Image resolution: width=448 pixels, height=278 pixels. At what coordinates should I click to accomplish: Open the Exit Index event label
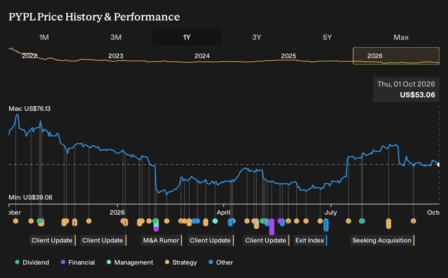pyautogui.click(x=310, y=240)
